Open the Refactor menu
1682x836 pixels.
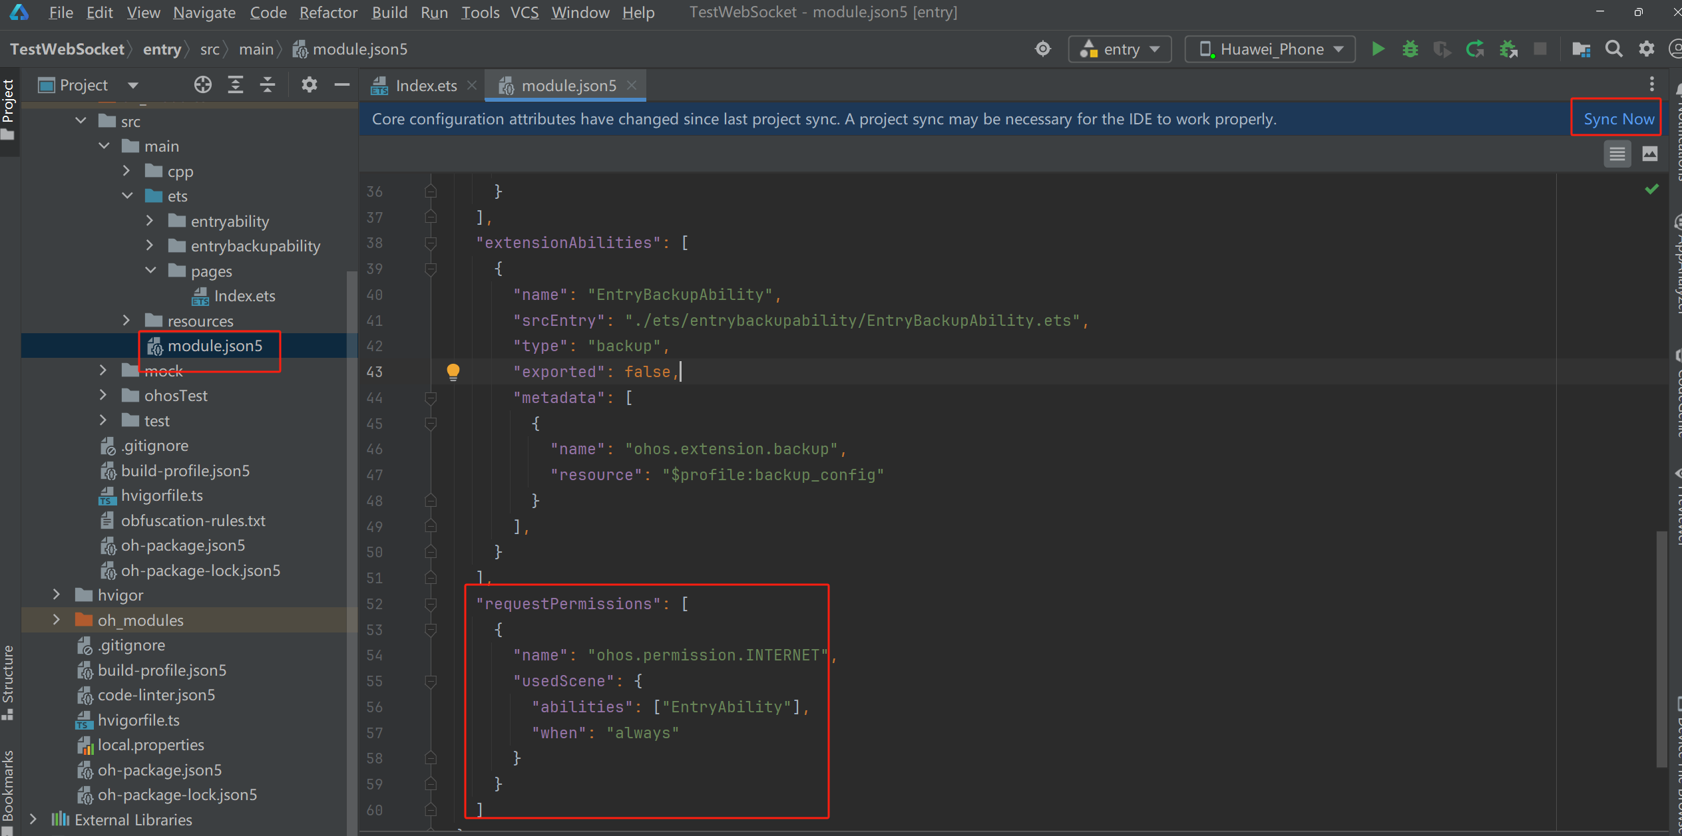coord(328,12)
